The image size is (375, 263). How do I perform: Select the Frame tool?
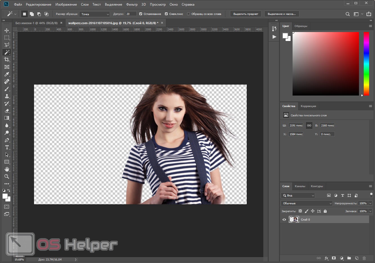[7, 67]
